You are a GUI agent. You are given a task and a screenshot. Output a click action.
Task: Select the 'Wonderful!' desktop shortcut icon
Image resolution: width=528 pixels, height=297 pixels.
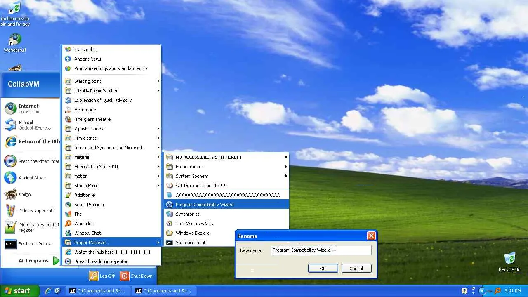click(15, 40)
